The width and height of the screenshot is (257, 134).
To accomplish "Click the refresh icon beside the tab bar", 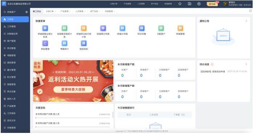I will pos(250,11).
